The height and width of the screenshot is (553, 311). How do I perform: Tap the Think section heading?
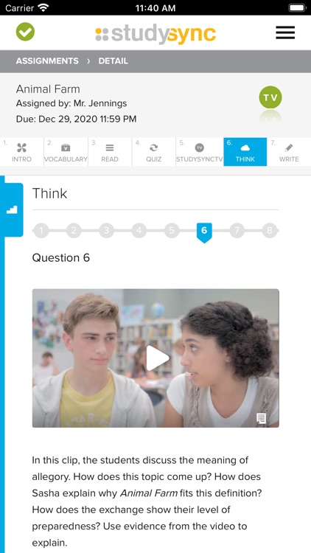pyautogui.click(x=49, y=193)
